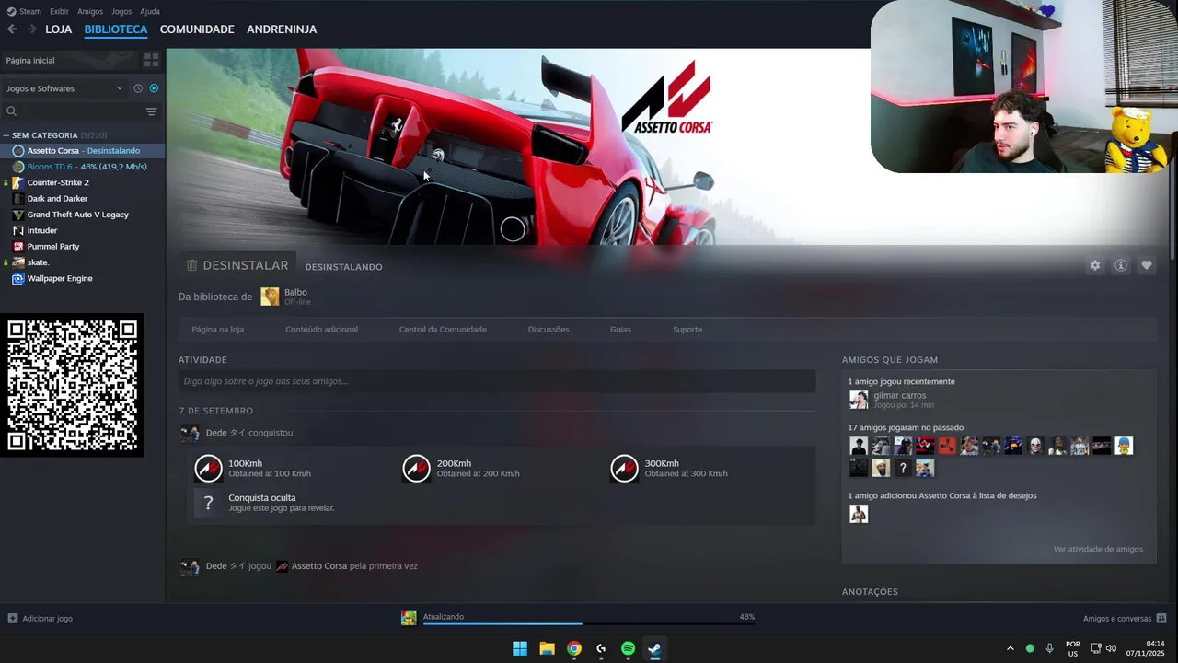Open the Amigos menu
Viewport: 1178px width, 663px height.
(x=90, y=11)
